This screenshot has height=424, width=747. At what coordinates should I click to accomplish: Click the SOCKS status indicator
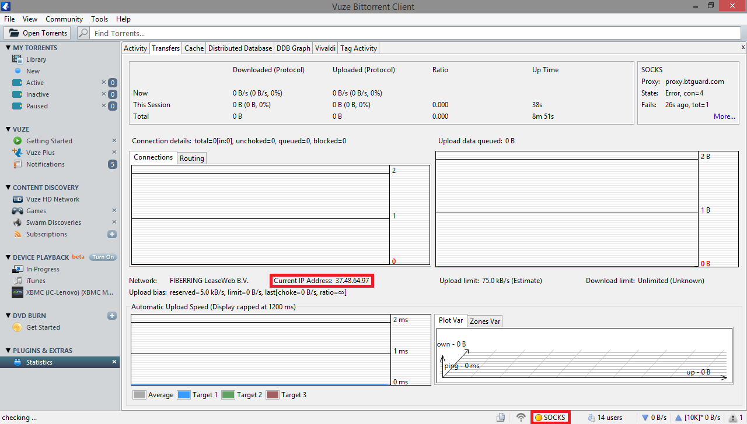[550, 417]
